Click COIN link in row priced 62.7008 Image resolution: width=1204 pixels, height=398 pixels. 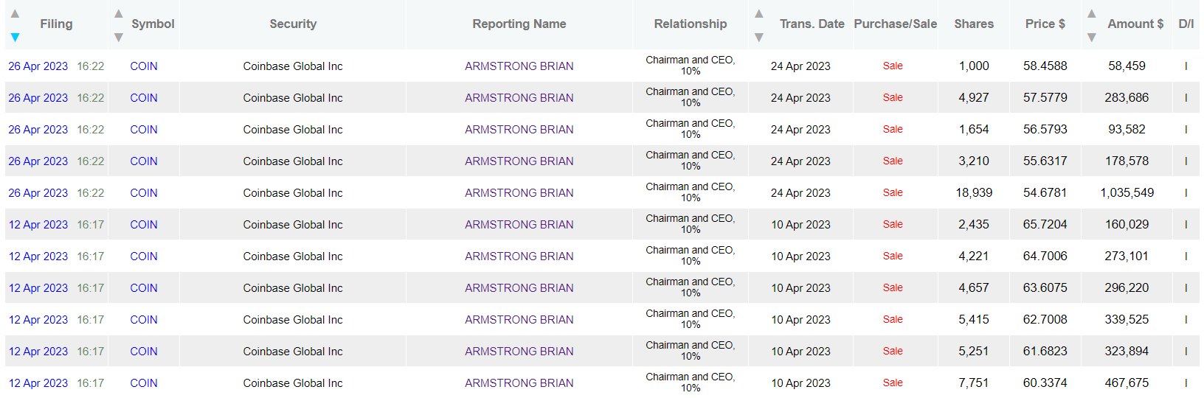[x=144, y=320]
